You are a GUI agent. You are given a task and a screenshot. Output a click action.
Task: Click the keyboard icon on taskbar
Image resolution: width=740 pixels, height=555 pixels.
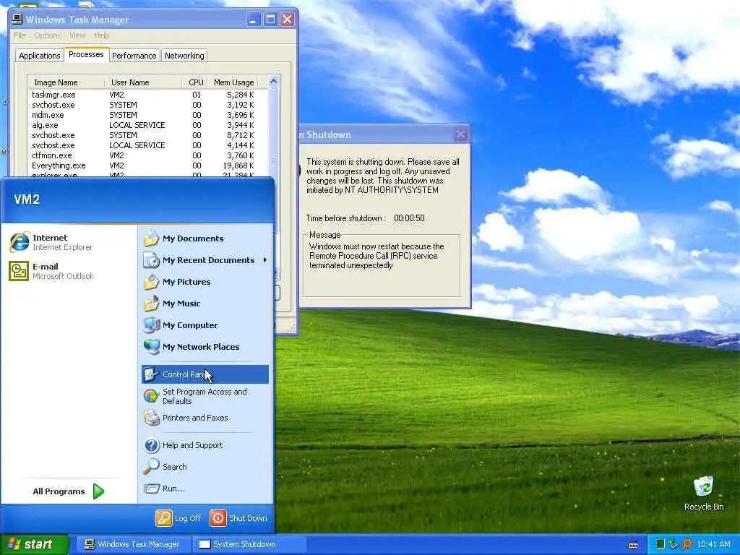pyautogui.click(x=633, y=545)
